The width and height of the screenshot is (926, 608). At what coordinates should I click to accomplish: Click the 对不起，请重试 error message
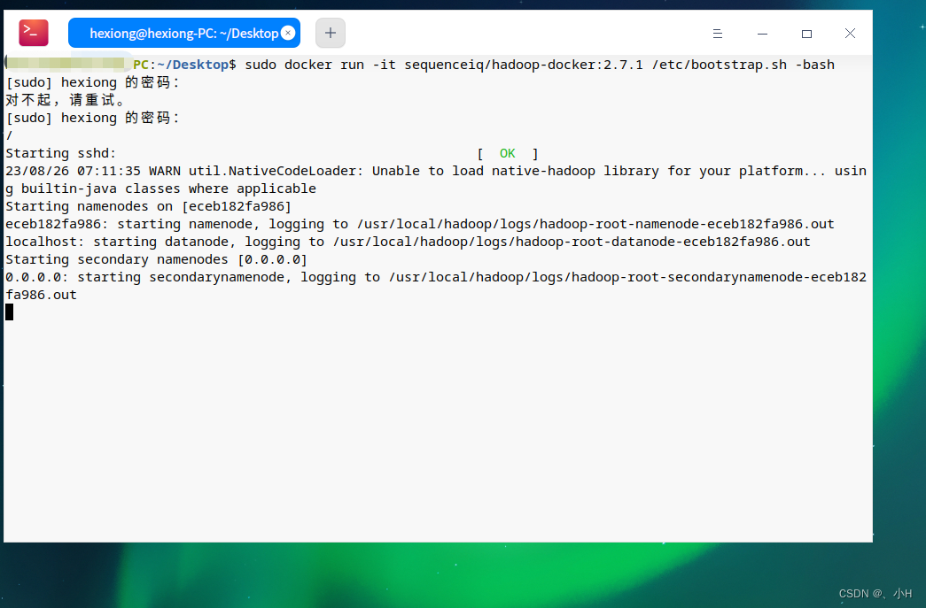[53, 99]
